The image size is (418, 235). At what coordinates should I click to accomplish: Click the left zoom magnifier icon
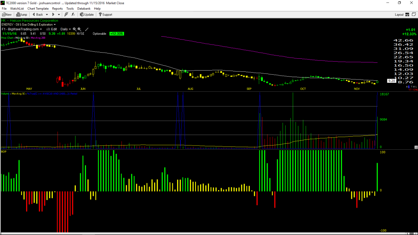pos(75,29)
